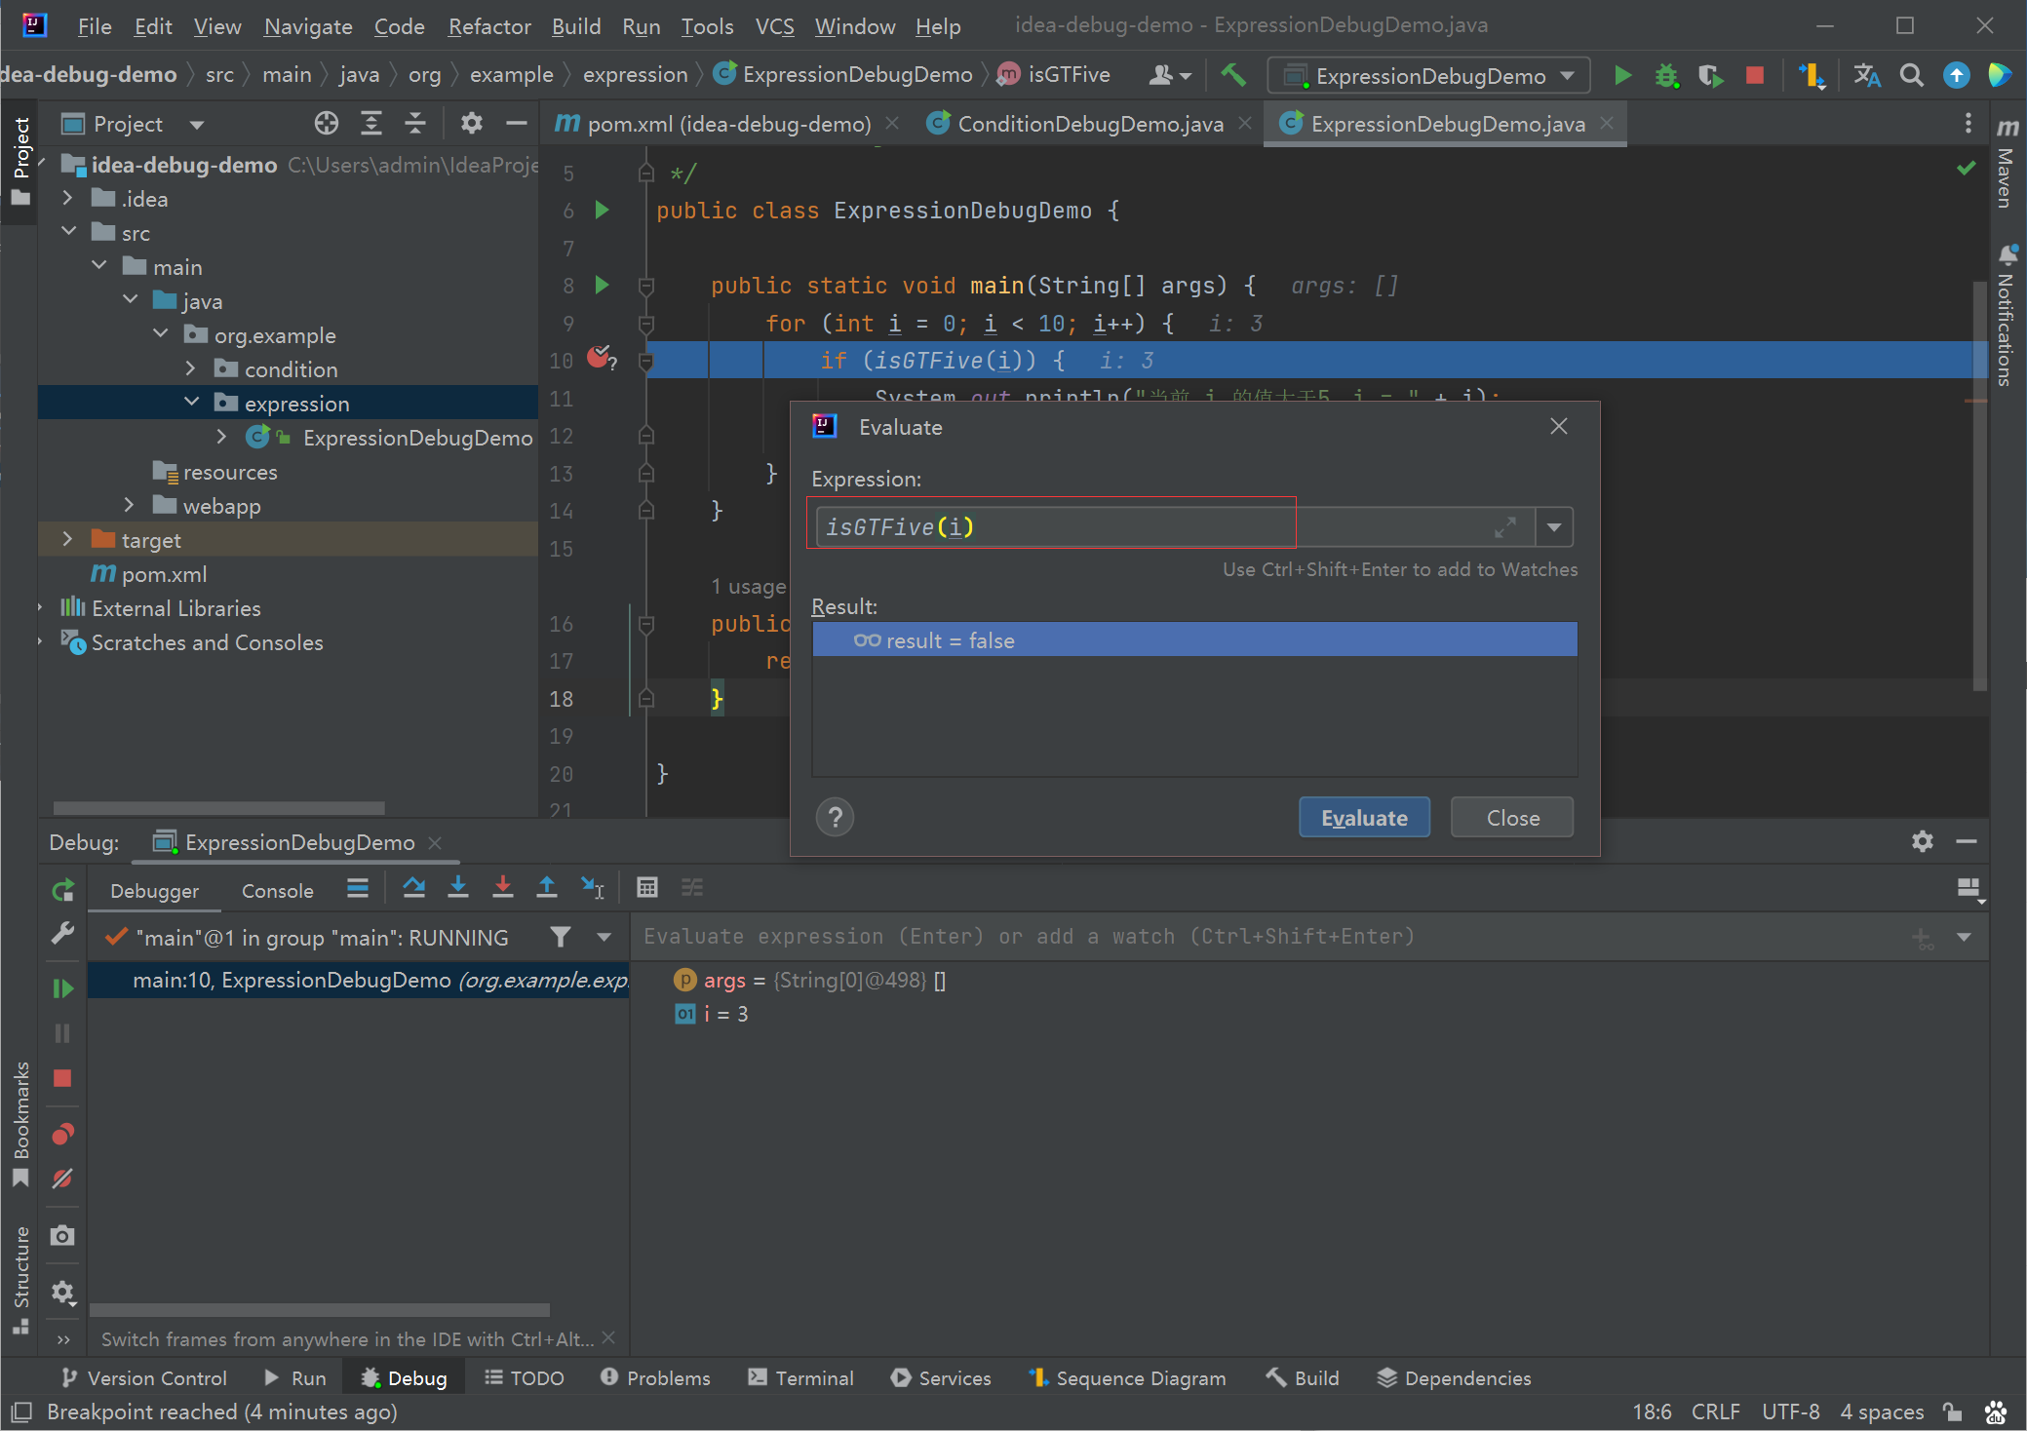2027x1431 pixels.
Task: Click the Resume Program icon
Action: (x=62, y=988)
